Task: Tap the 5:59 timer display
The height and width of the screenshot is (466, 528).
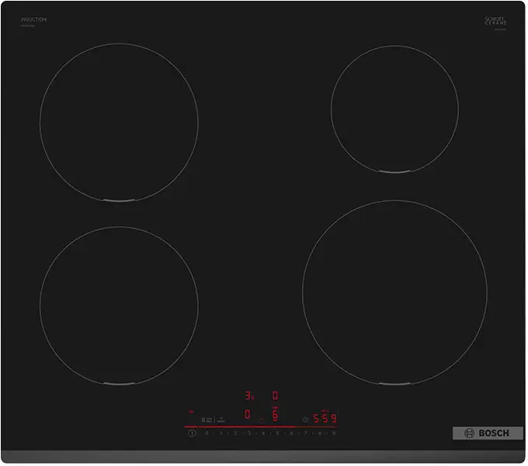Action: click(325, 419)
